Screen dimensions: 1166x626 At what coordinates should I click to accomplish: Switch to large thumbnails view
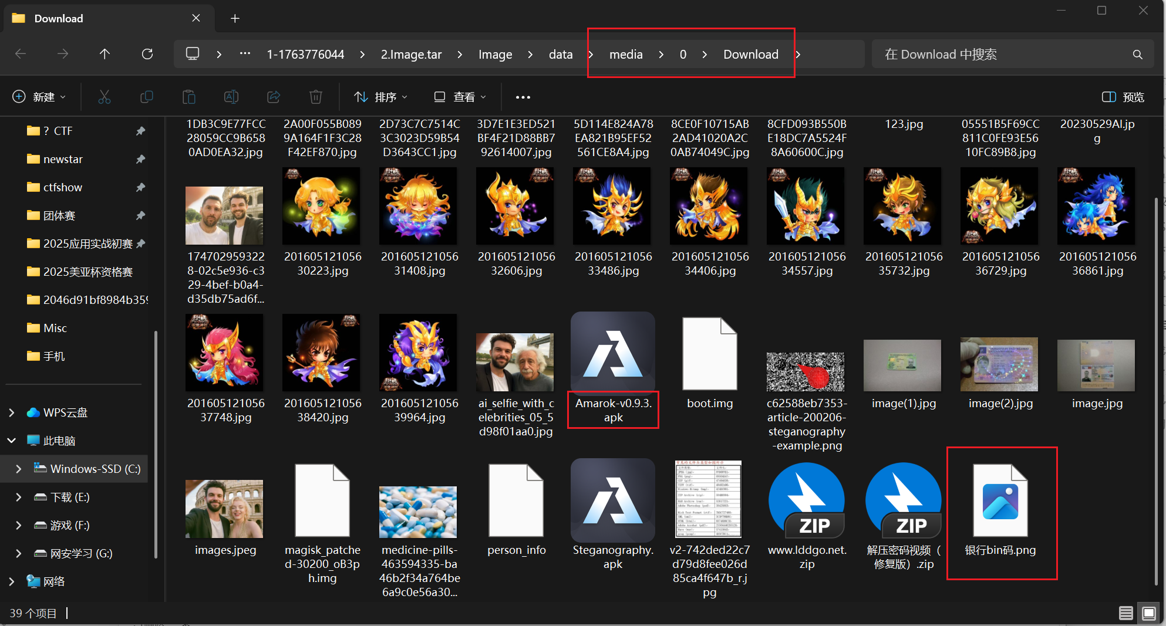1148,613
